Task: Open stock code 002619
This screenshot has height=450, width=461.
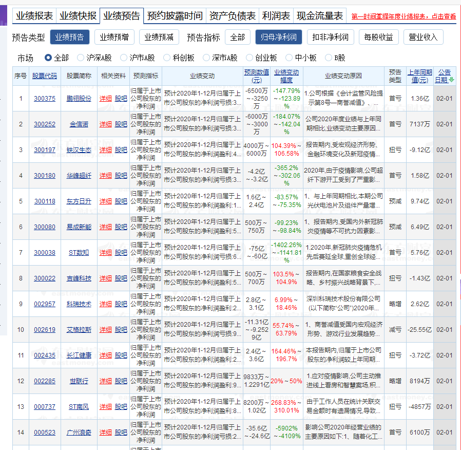Action: click(44, 329)
